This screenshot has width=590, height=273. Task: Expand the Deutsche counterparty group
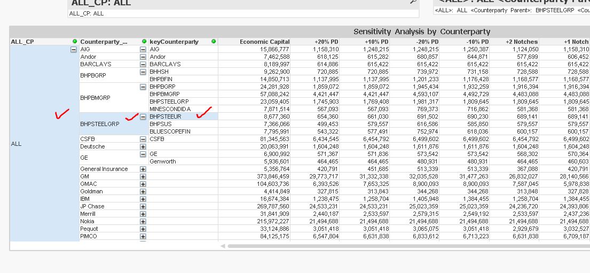click(143, 146)
